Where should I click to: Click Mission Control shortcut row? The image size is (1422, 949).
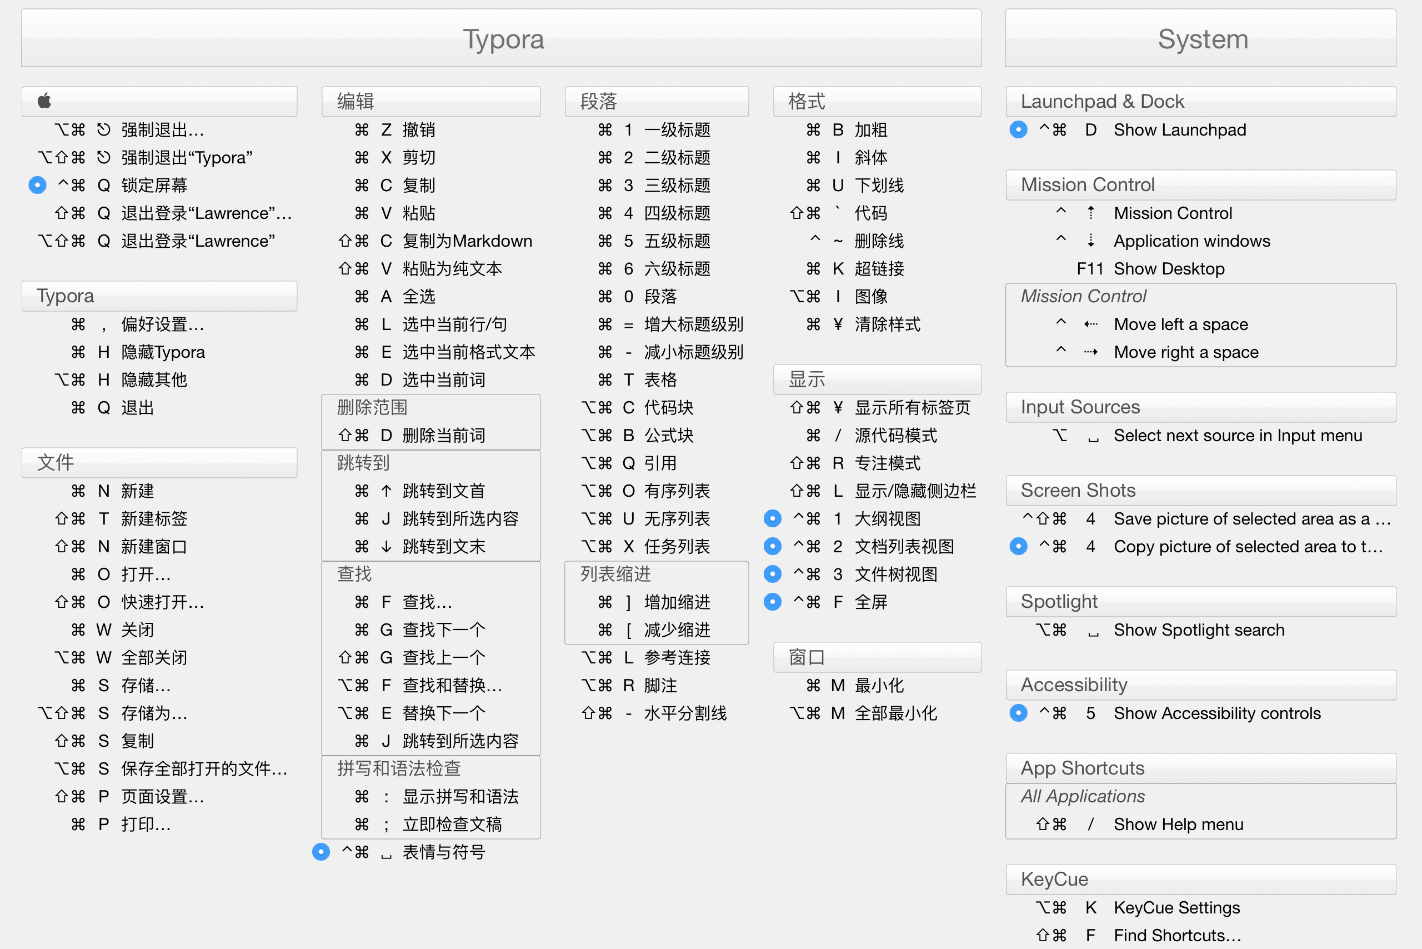(1144, 213)
